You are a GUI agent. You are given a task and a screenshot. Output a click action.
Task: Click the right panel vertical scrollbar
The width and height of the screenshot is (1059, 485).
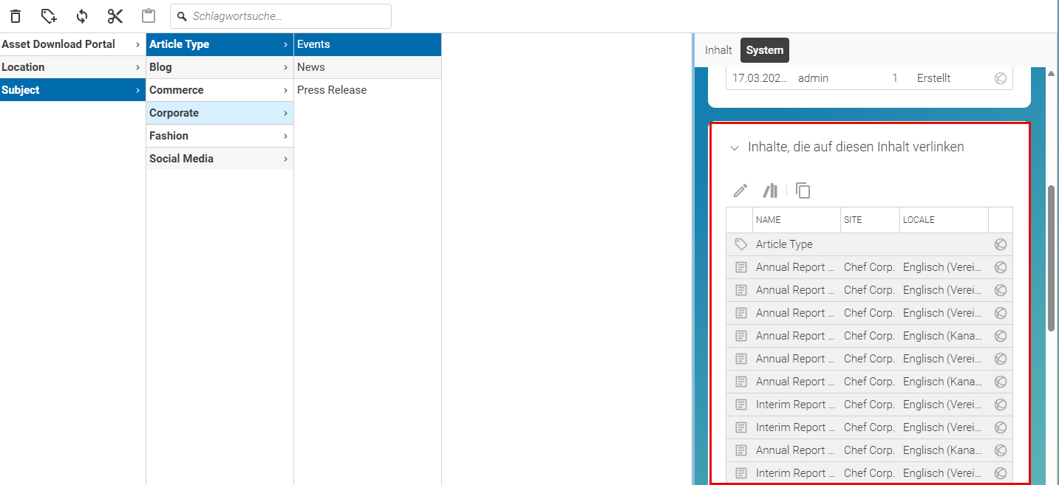pos(1051,258)
